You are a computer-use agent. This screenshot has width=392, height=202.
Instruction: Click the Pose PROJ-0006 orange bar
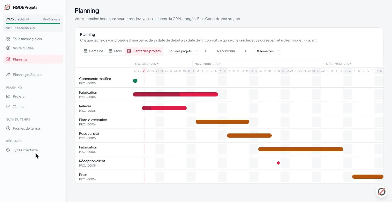(368, 177)
